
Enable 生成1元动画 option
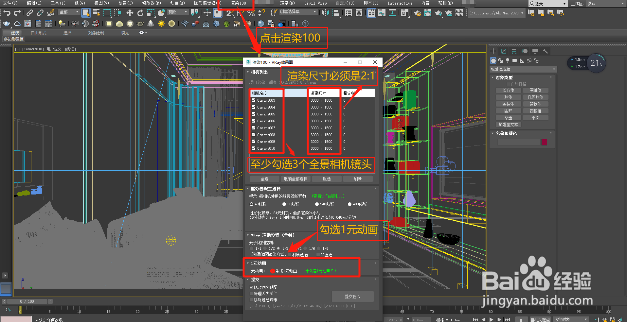tap(272, 271)
